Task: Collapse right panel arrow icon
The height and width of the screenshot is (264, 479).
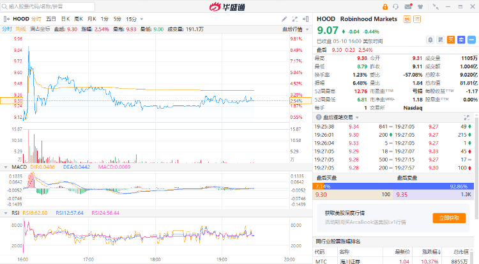Action: (x=305, y=19)
